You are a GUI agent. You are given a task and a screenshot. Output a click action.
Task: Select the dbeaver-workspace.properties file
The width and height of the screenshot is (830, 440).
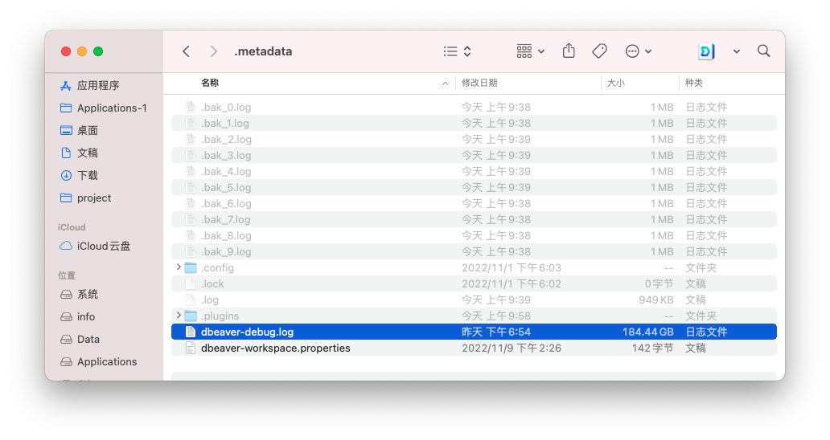point(474,348)
